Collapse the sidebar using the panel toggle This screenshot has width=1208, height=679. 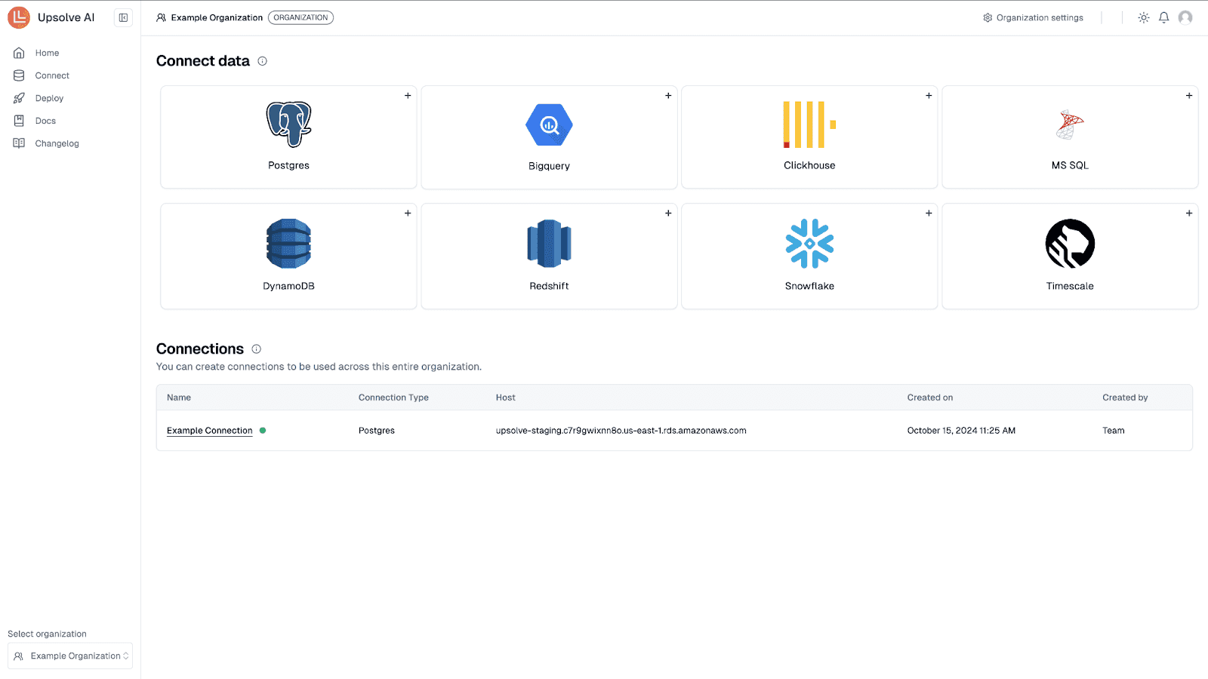[123, 17]
